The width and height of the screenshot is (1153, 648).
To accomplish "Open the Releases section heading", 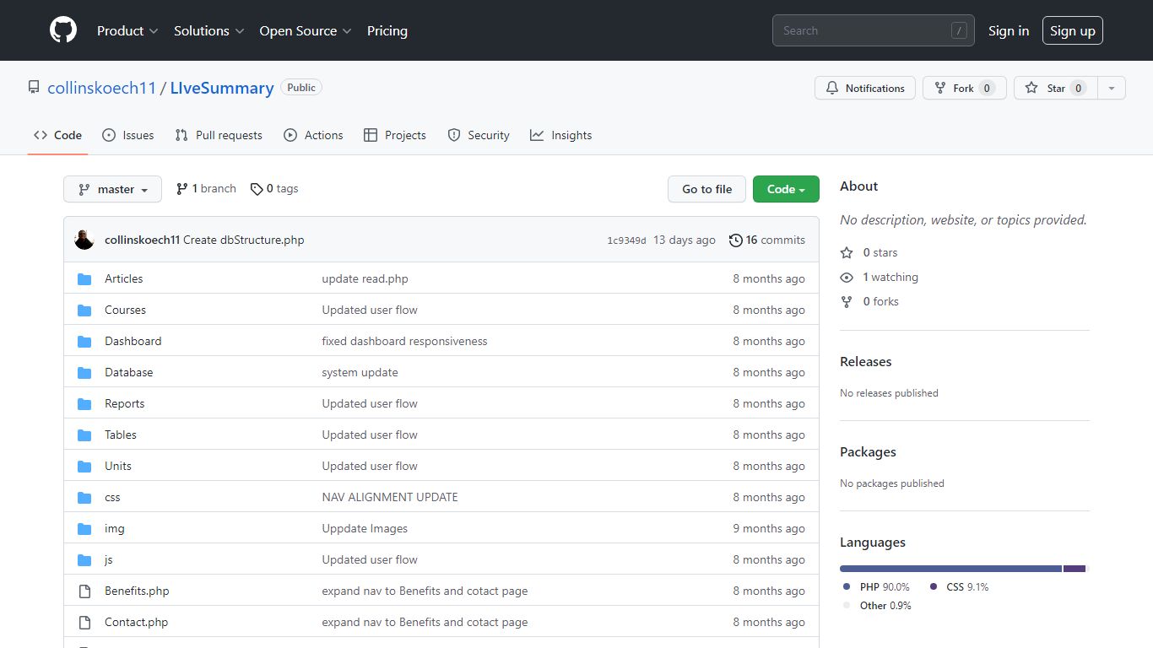I will (x=866, y=361).
